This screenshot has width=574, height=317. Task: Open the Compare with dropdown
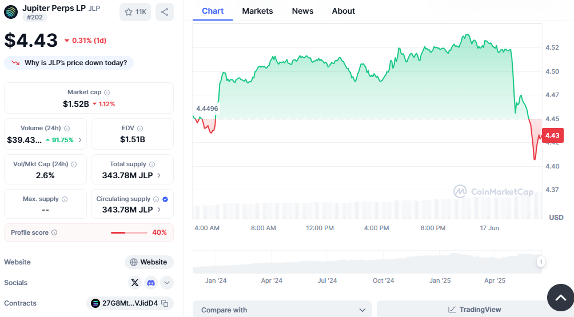(x=282, y=310)
